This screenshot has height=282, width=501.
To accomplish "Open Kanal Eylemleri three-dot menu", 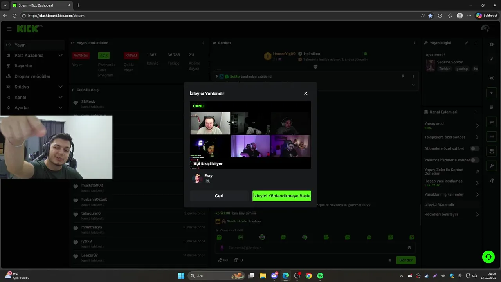I will (476, 112).
